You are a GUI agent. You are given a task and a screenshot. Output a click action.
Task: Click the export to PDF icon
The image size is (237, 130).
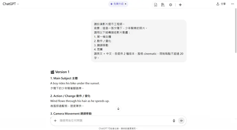click(x=163, y=5)
